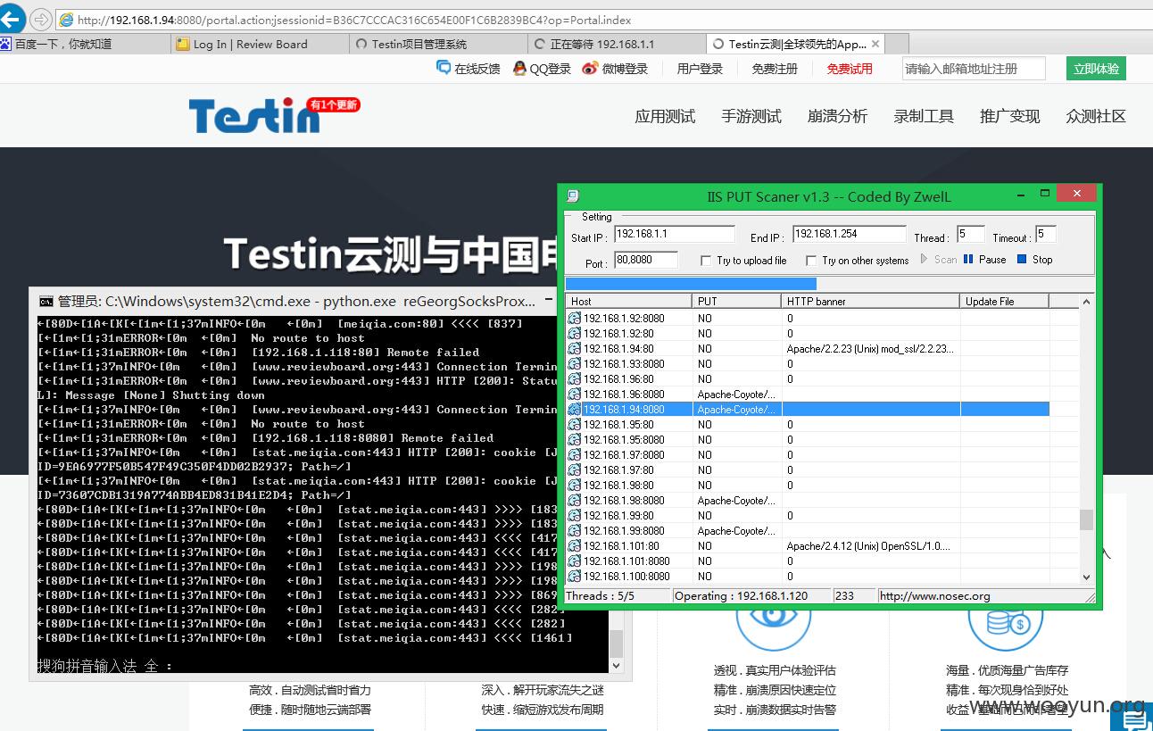Click the 微博登录 link text
Image resolution: width=1153 pixels, height=731 pixels.
point(625,69)
